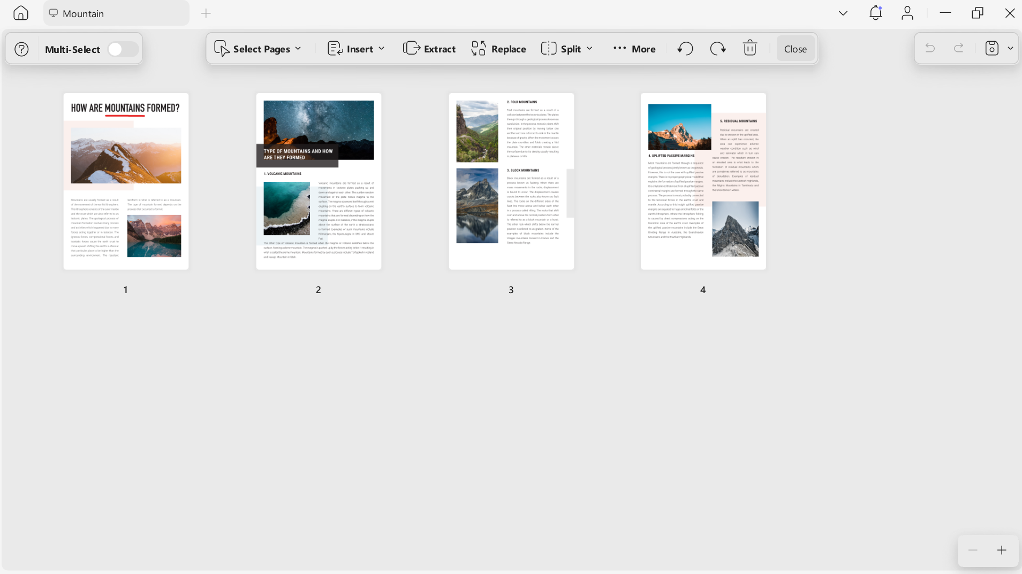Viewport: 1022px width, 574px height.
Task: Open the More menu
Action: [x=634, y=49]
